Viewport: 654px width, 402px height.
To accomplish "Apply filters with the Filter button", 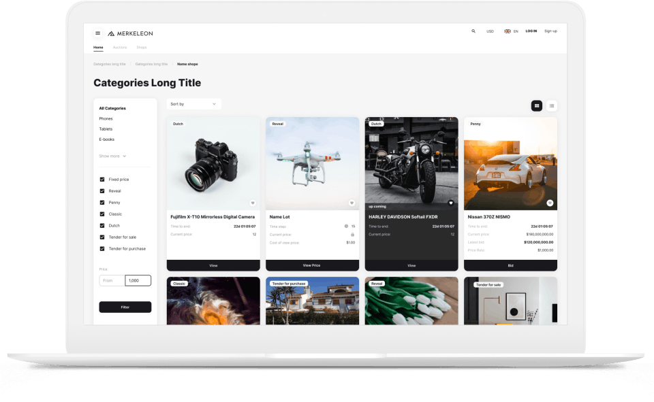I will pos(125,307).
